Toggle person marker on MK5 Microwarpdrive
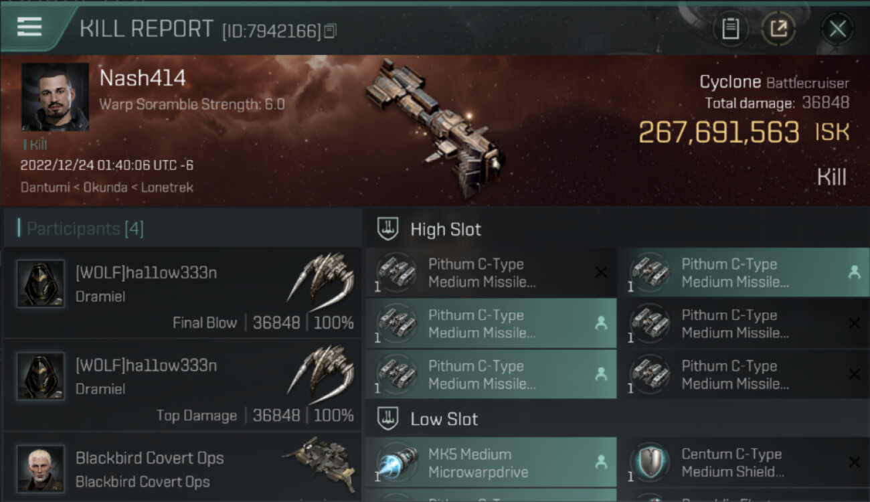Screen dimensions: 870x502 click(601, 462)
